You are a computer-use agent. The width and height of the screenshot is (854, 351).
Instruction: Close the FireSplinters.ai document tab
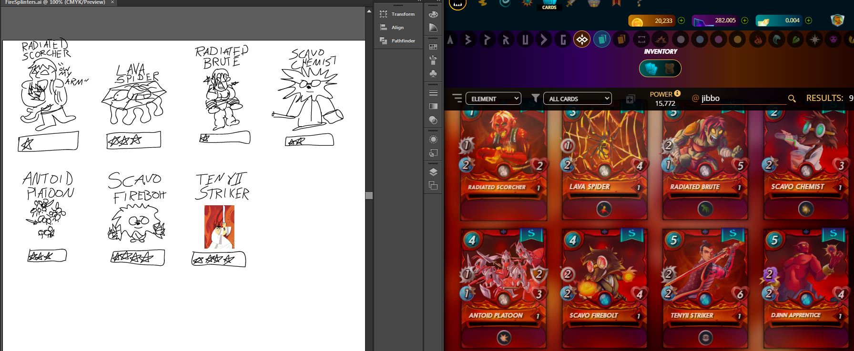112,2
